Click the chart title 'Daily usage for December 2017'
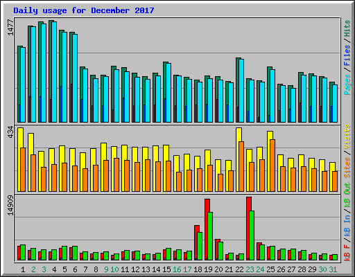355x277 pixels. point(84,10)
